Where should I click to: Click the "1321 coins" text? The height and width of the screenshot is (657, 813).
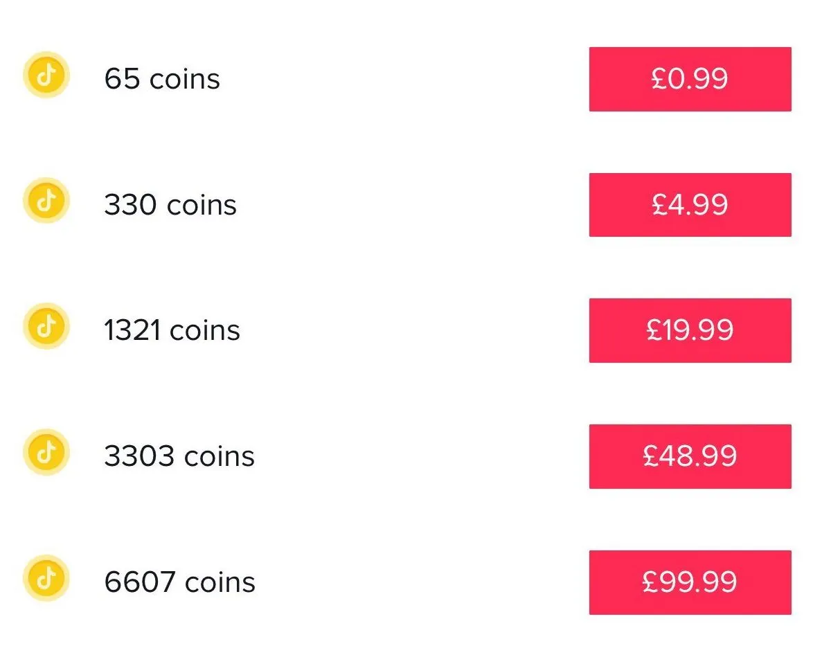[172, 330]
